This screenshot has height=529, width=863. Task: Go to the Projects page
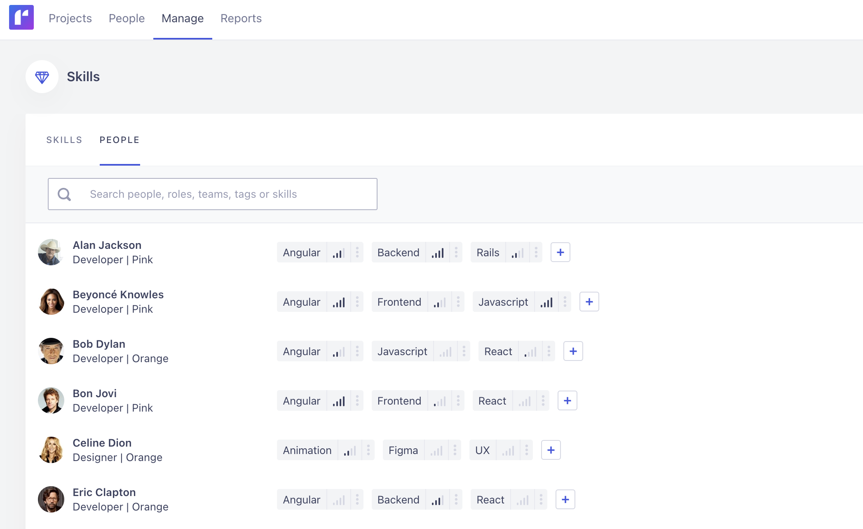70,19
